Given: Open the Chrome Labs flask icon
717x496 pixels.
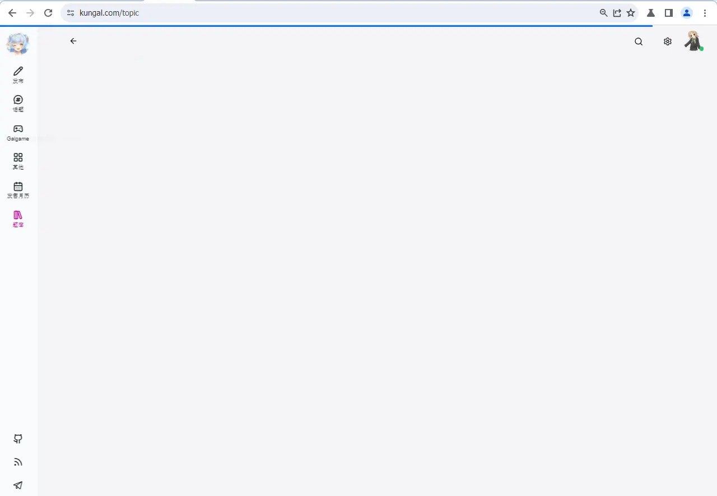Looking at the screenshot, I should (651, 13).
